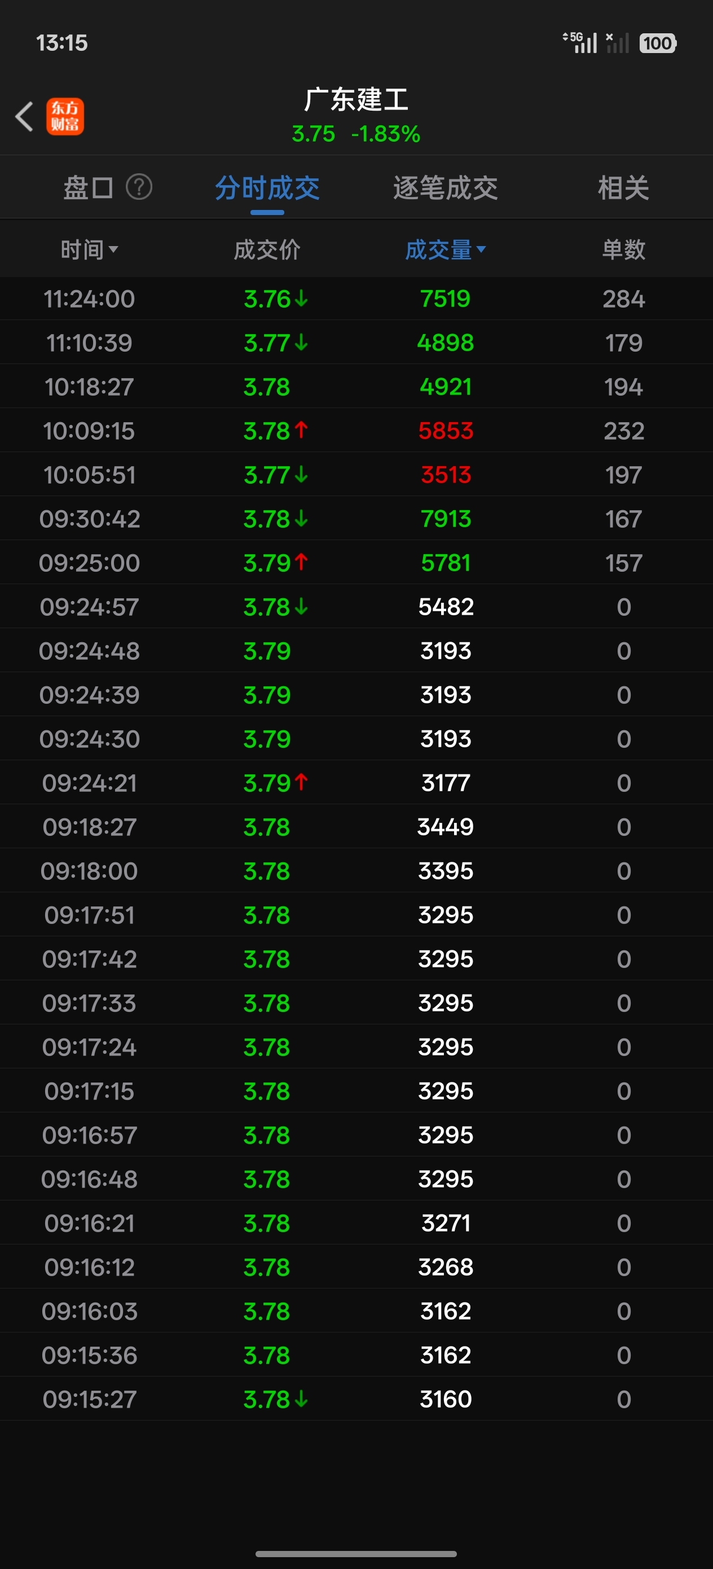Select the 09:25:00 time row
The height and width of the screenshot is (1569, 713).
(356, 562)
